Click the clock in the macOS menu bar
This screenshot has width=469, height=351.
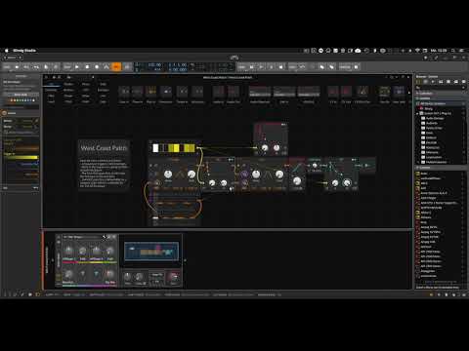tap(439, 51)
